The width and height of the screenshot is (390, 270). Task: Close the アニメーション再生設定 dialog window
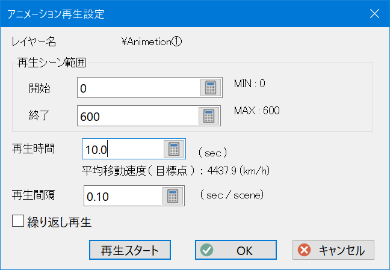(x=374, y=14)
